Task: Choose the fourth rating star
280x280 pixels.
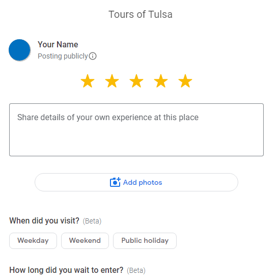Action: point(161,81)
